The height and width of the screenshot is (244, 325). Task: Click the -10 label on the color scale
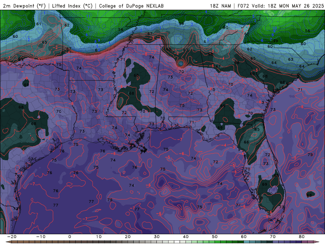tap(41, 237)
